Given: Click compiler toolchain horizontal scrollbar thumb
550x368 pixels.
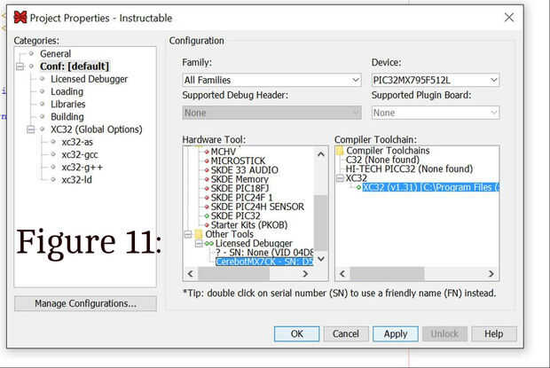Looking at the screenshot, I should [388, 273].
